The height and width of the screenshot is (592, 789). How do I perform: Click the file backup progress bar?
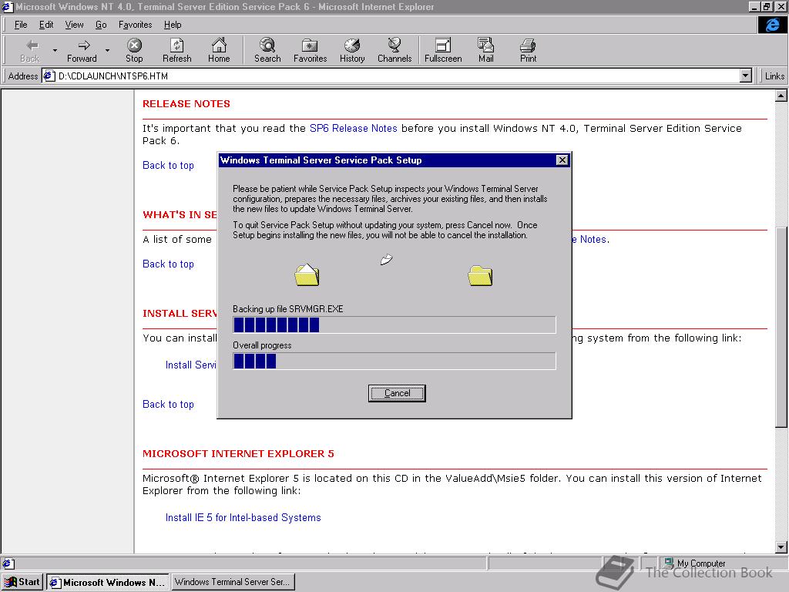coord(394,325)
